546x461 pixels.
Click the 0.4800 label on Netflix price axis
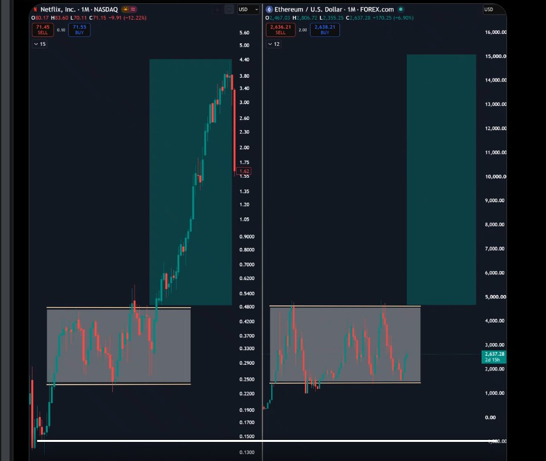(x=247, y=307)
